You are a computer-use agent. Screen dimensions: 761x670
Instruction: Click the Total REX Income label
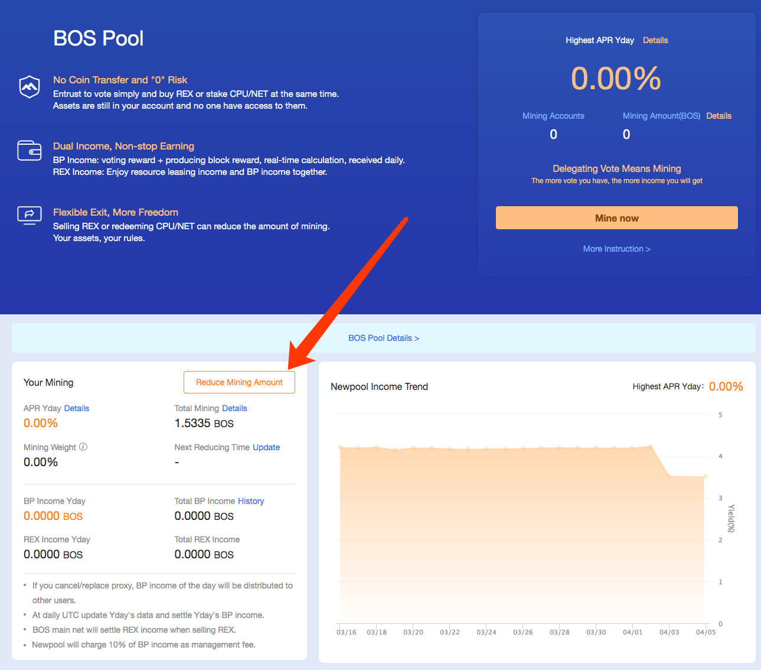point(207,539)
